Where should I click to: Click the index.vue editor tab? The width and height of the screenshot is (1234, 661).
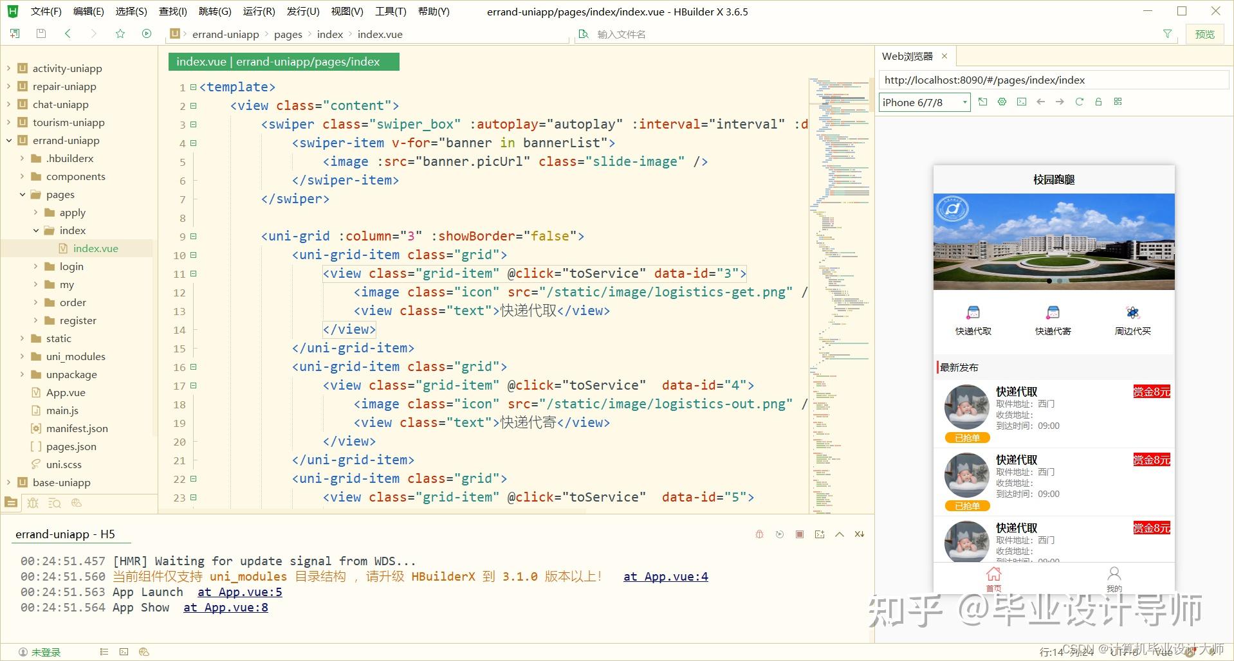284,62
